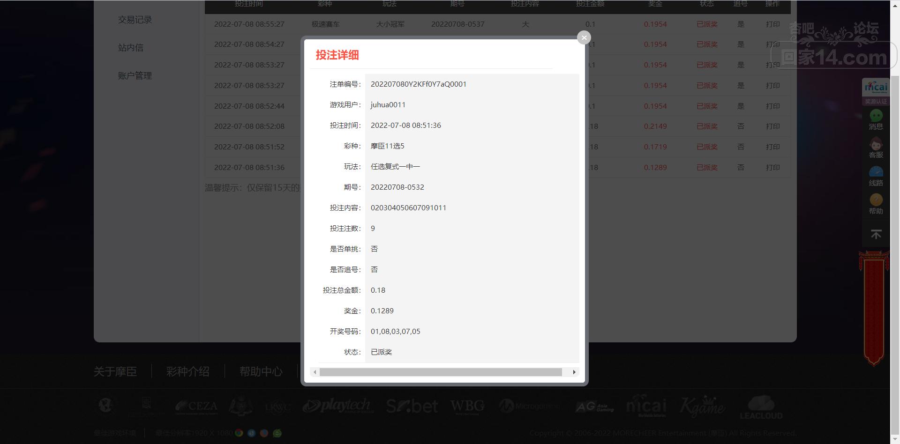Click 打印 for the 08:55:27 bet row

[x=772, y=24]
